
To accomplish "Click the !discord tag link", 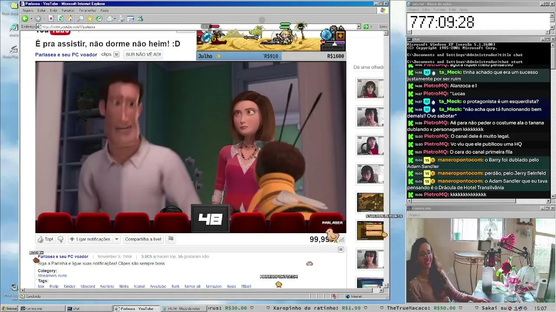I will tap(88, 286).
